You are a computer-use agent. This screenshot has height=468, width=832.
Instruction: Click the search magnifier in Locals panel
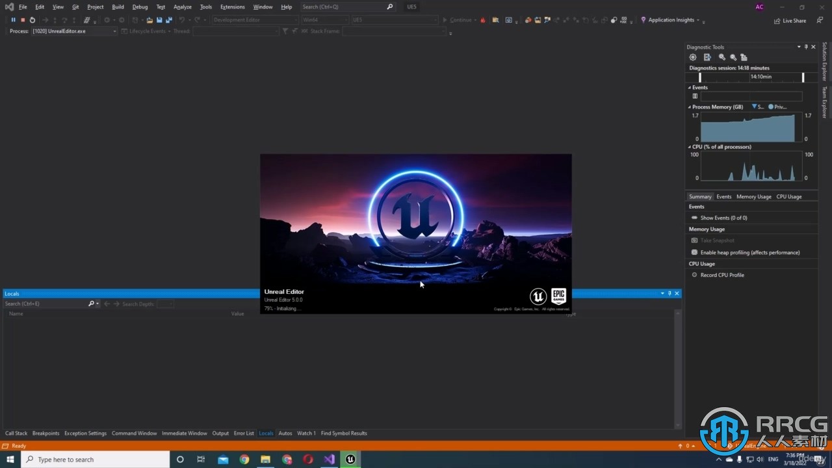tap(92, 304)
